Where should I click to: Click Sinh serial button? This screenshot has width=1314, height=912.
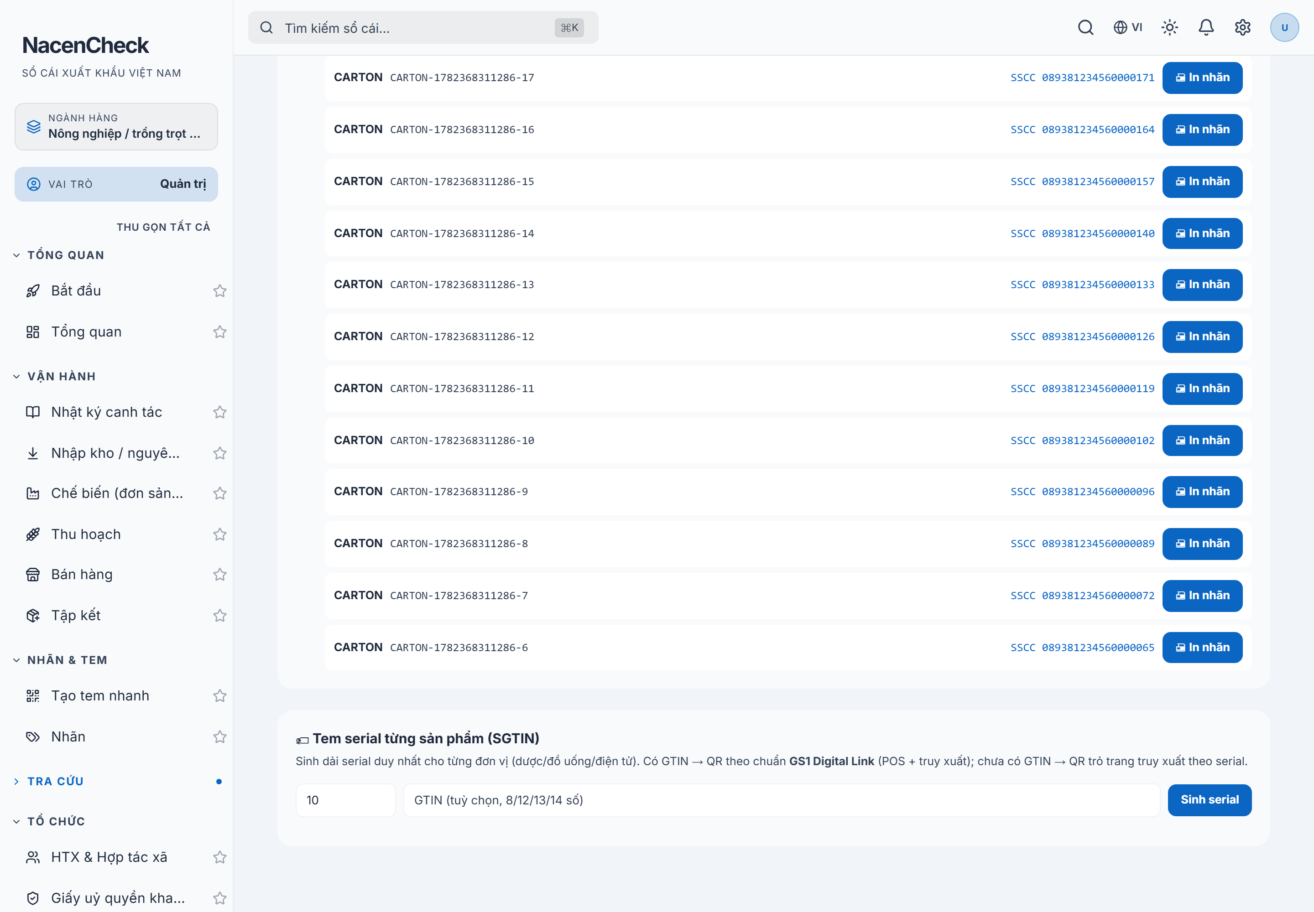pos(1210,800)
